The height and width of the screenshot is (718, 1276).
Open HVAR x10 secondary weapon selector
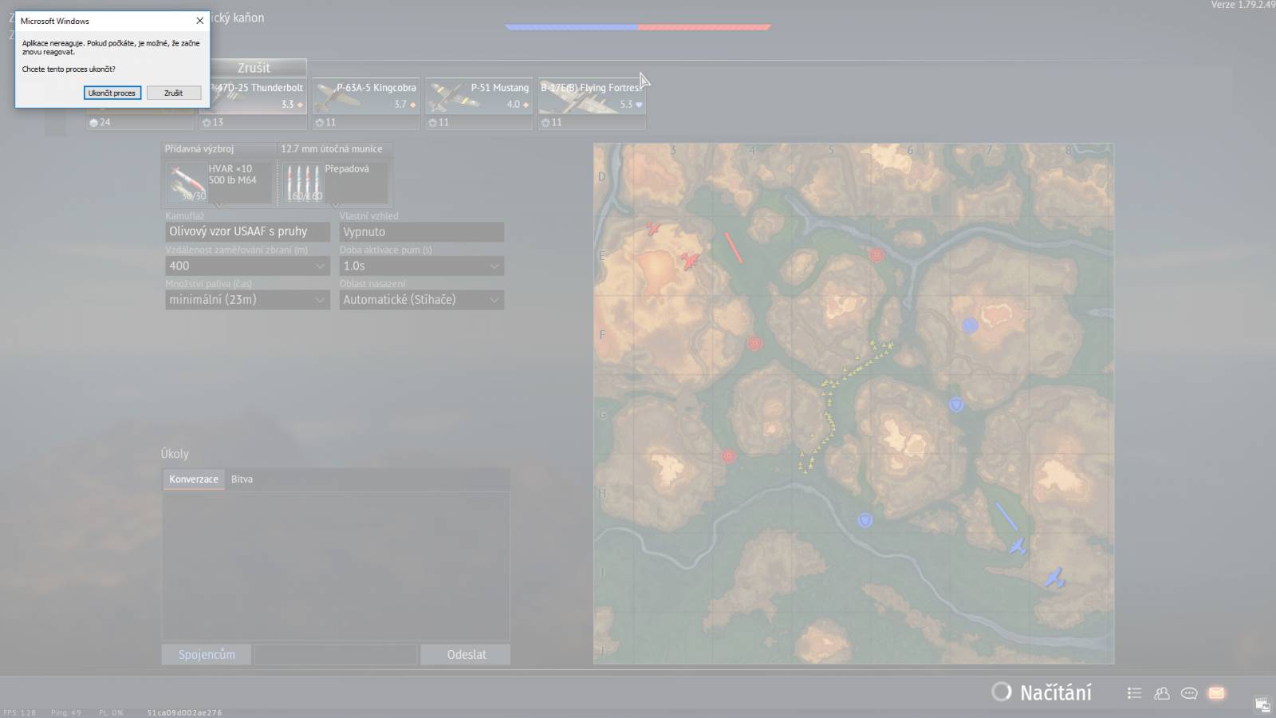(219, 182)
